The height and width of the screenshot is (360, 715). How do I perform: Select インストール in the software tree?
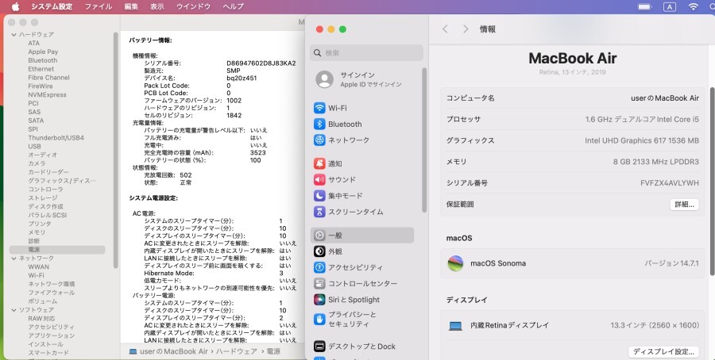click(x=45, y=344)
